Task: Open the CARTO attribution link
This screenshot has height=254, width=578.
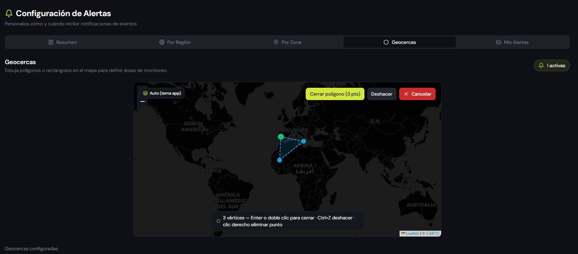Action: tap(433, 233)
